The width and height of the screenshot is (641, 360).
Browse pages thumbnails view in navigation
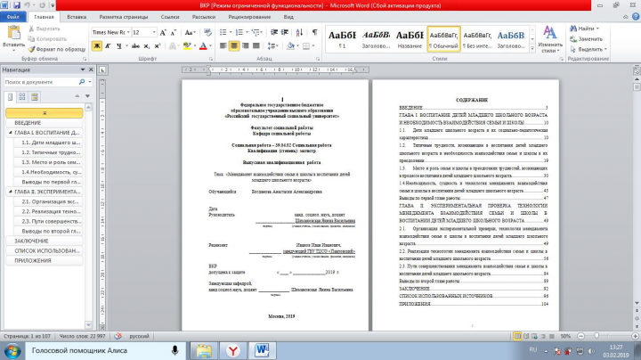[22, 97]
